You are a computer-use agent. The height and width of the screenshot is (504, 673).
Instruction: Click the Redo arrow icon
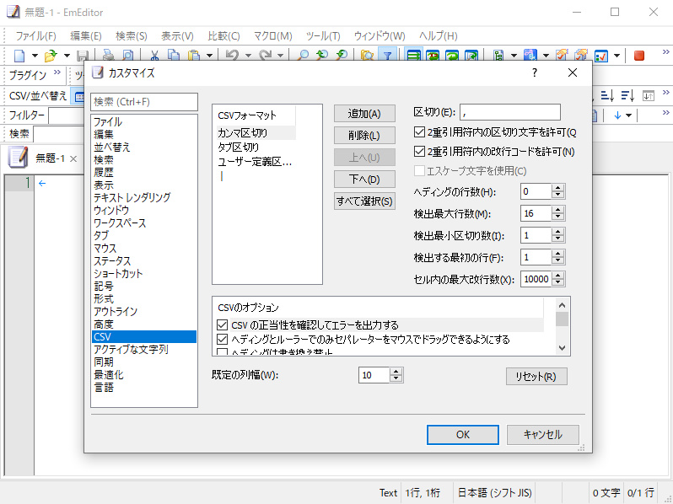[x=266, y=56]
